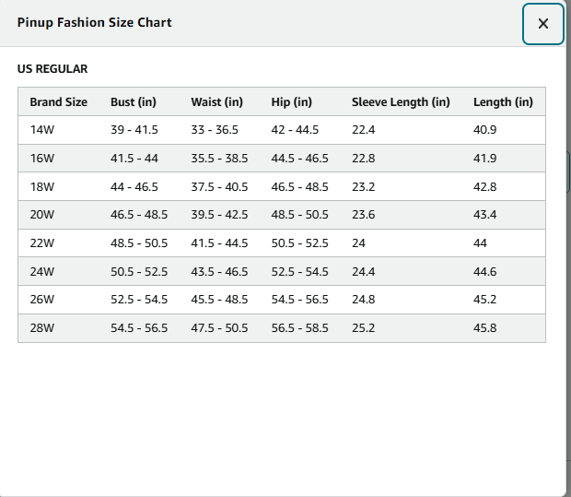Click waist value 41.5 - 44.5
The image size is (571, 497).
[x=219, y=243]
